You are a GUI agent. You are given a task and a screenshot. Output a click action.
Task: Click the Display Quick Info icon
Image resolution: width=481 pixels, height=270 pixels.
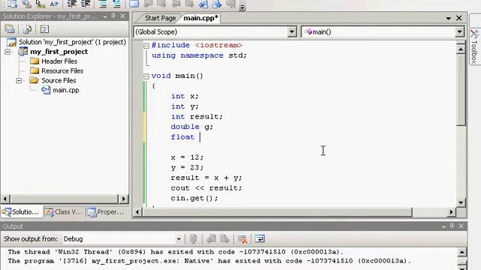click(40, 4)
